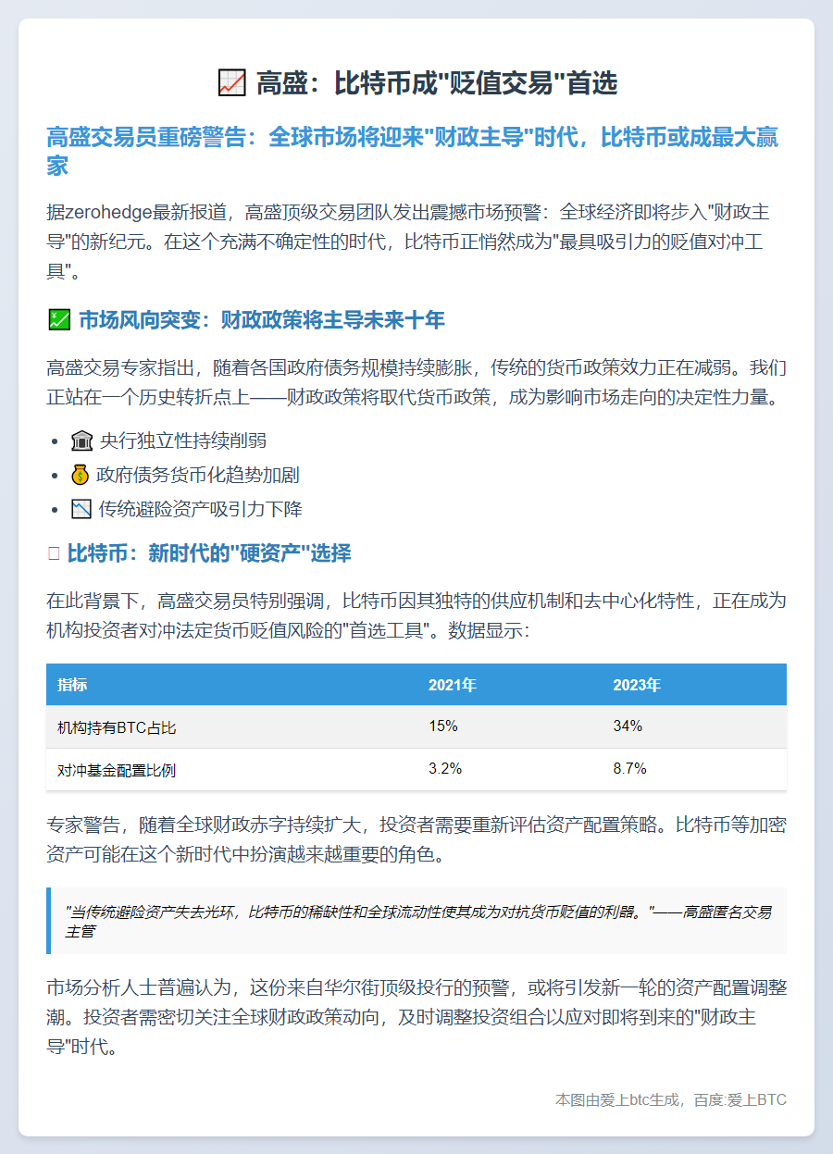Click the bank building icon beside 央行独立性 bullet

click(x=82, y=441)
